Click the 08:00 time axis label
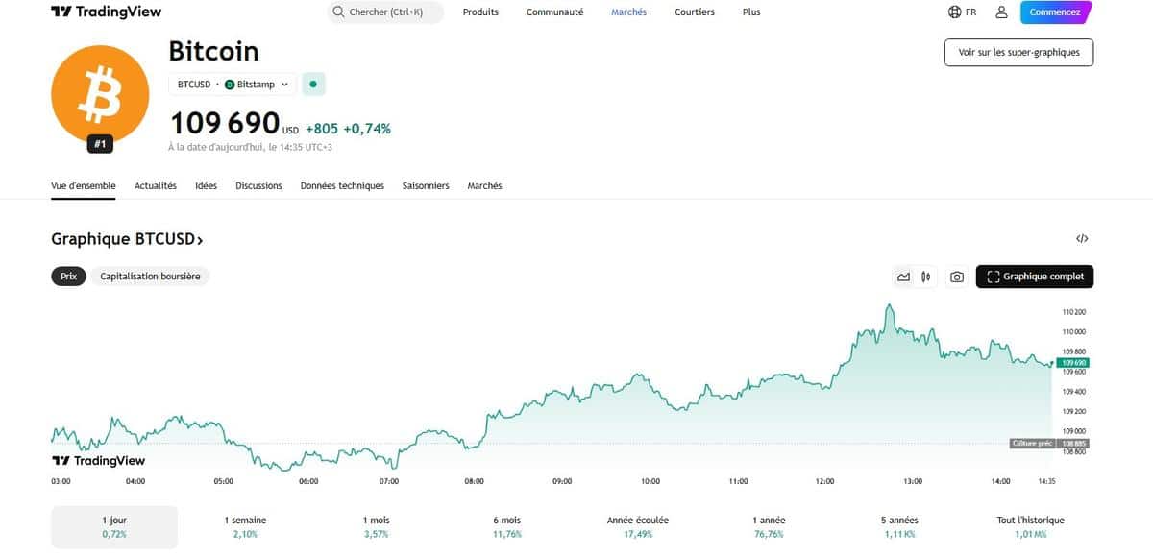This screenshot has height=557, width=1153. coord(474,481)
